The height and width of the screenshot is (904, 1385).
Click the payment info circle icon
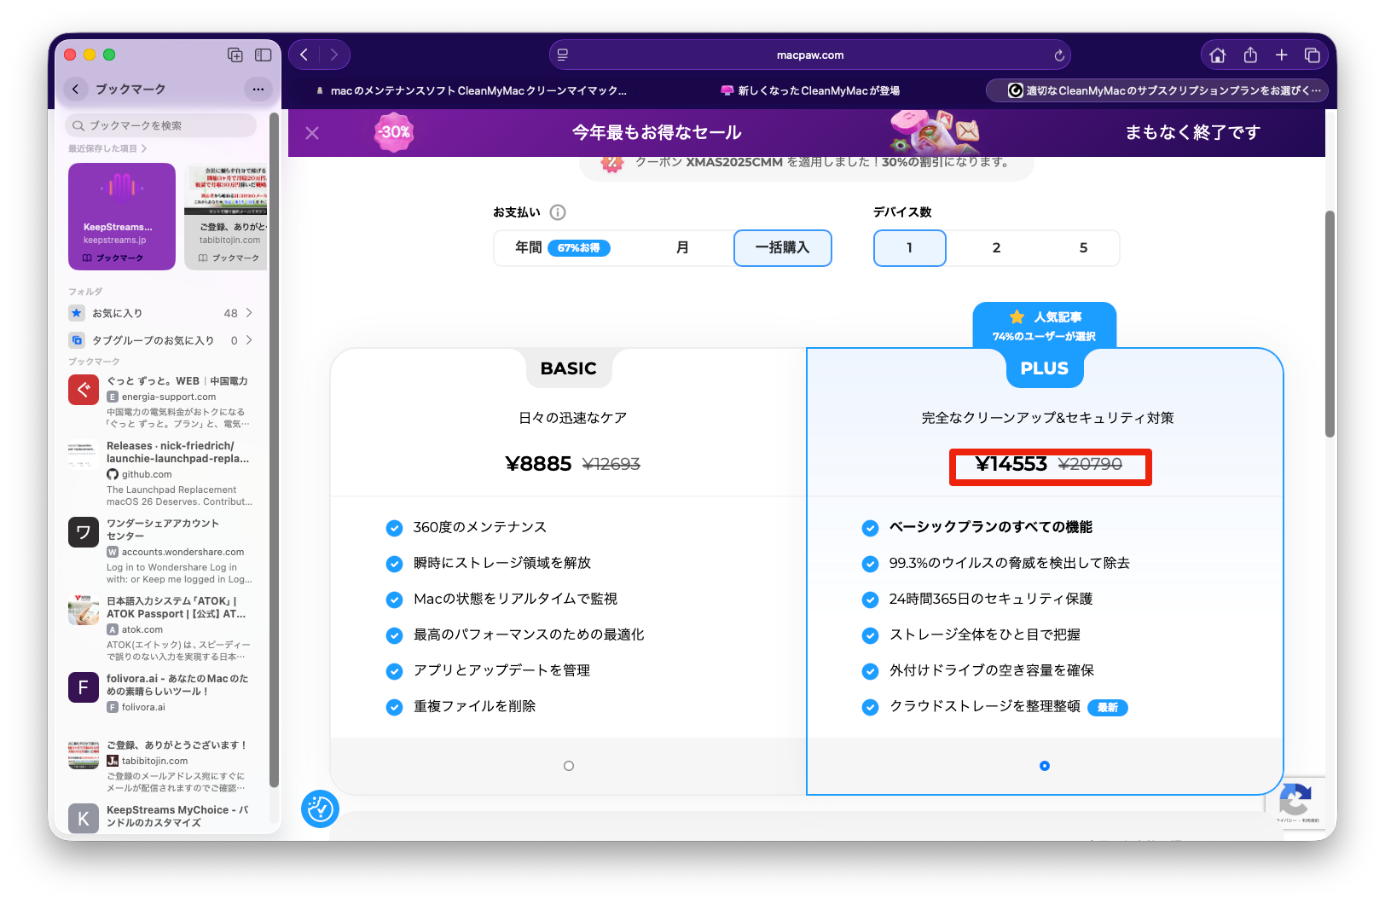point(558,212)
